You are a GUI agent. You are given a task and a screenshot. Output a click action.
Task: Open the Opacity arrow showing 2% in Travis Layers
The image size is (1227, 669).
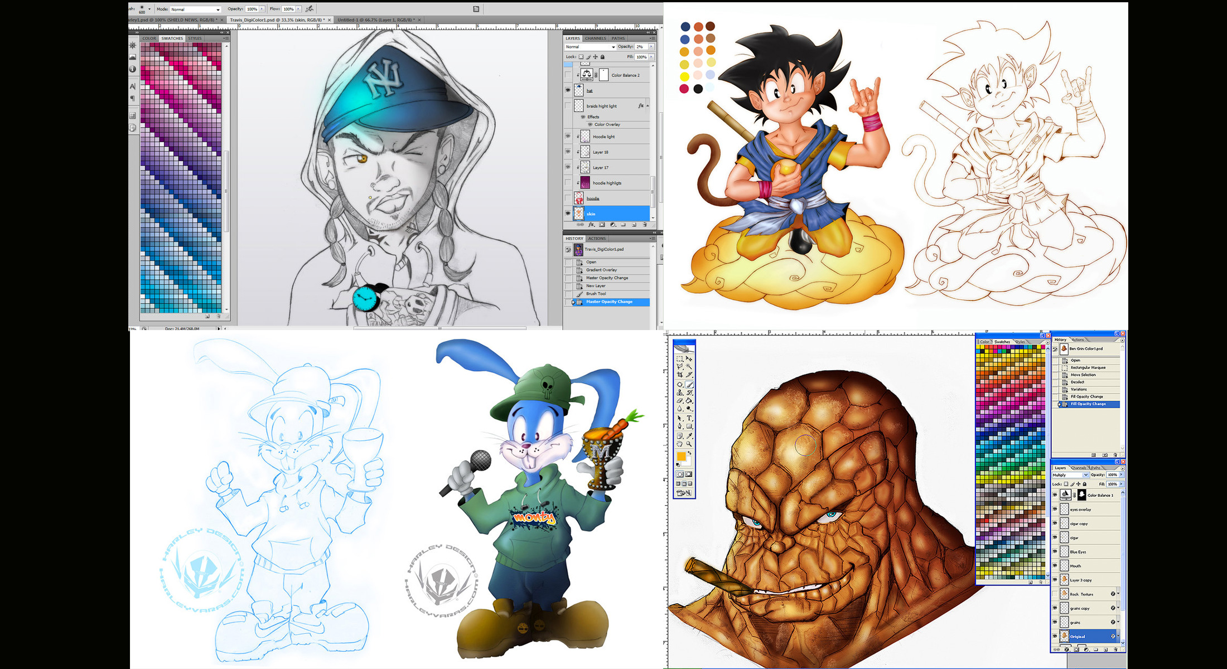pos(651,46)
